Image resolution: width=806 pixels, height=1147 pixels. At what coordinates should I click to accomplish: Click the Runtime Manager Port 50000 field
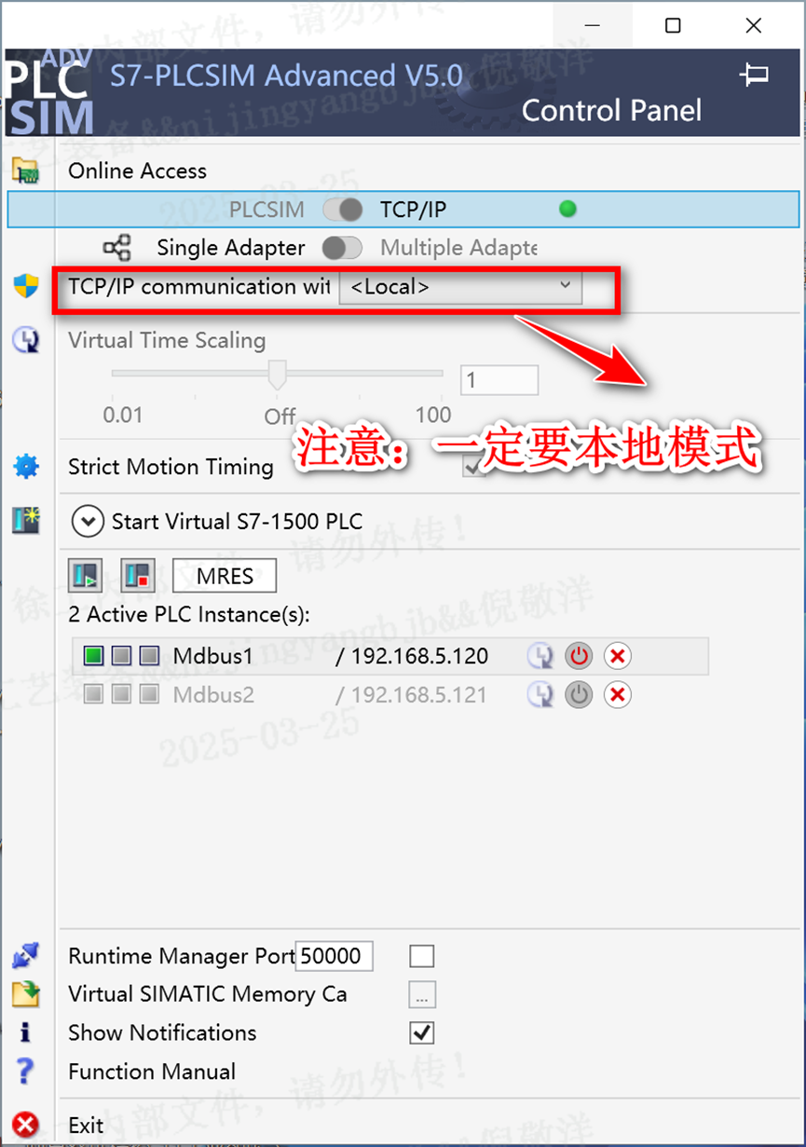335,956
